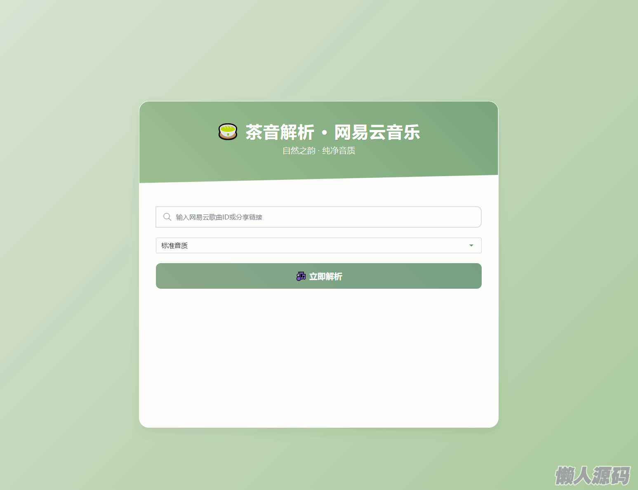Viewport: 638px width, 490px height.
Task: Click the 立即解析 text label
Action: (x=326, y=276)
